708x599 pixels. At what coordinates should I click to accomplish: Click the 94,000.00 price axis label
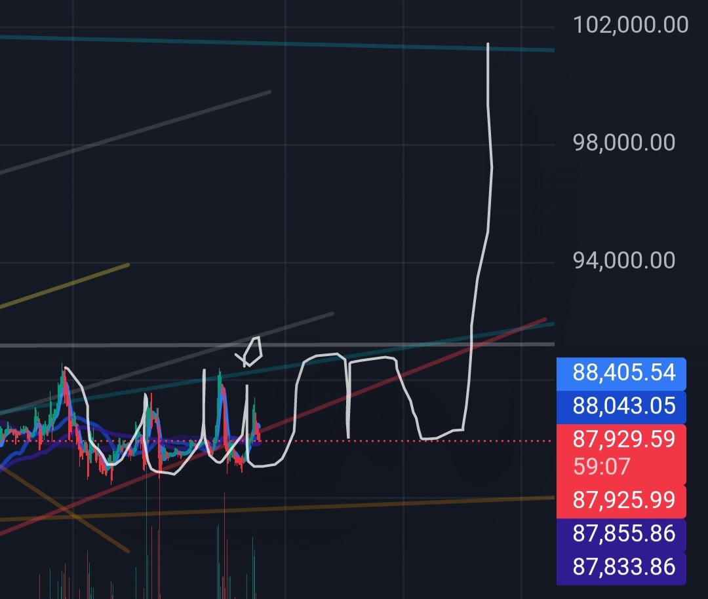tap(623, 260)
